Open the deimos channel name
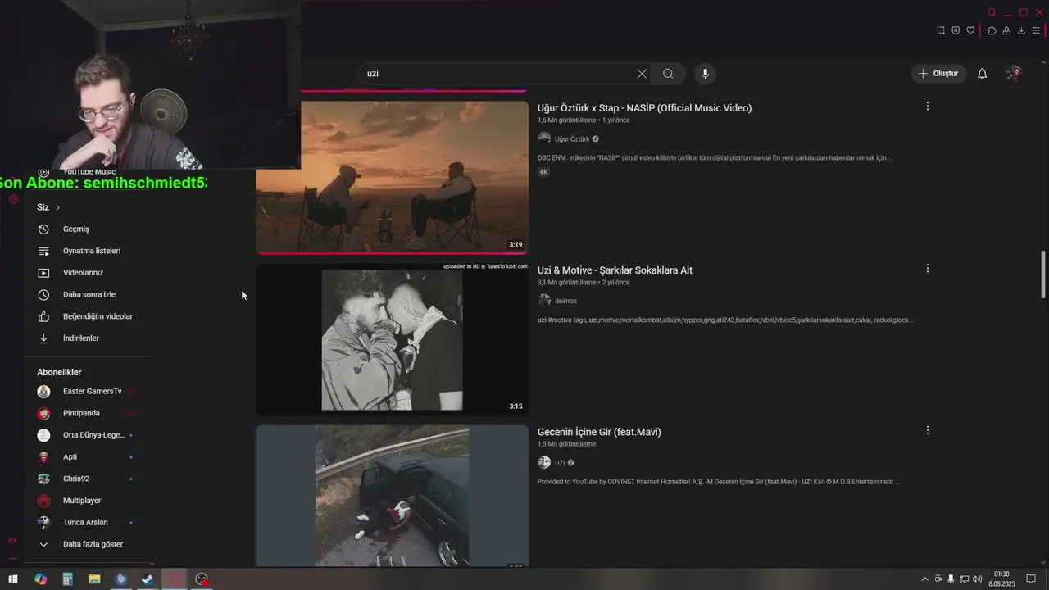Image resolution: width=1049 pixels, height=590 pixels. pos(565,301)
